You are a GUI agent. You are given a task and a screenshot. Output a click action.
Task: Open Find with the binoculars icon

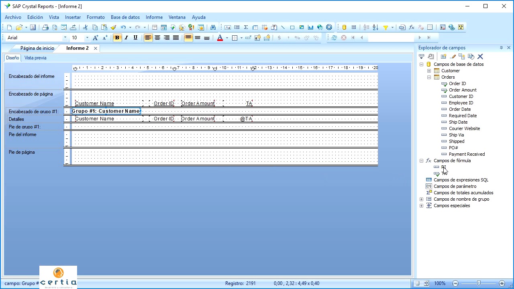[x=213, y=27]
